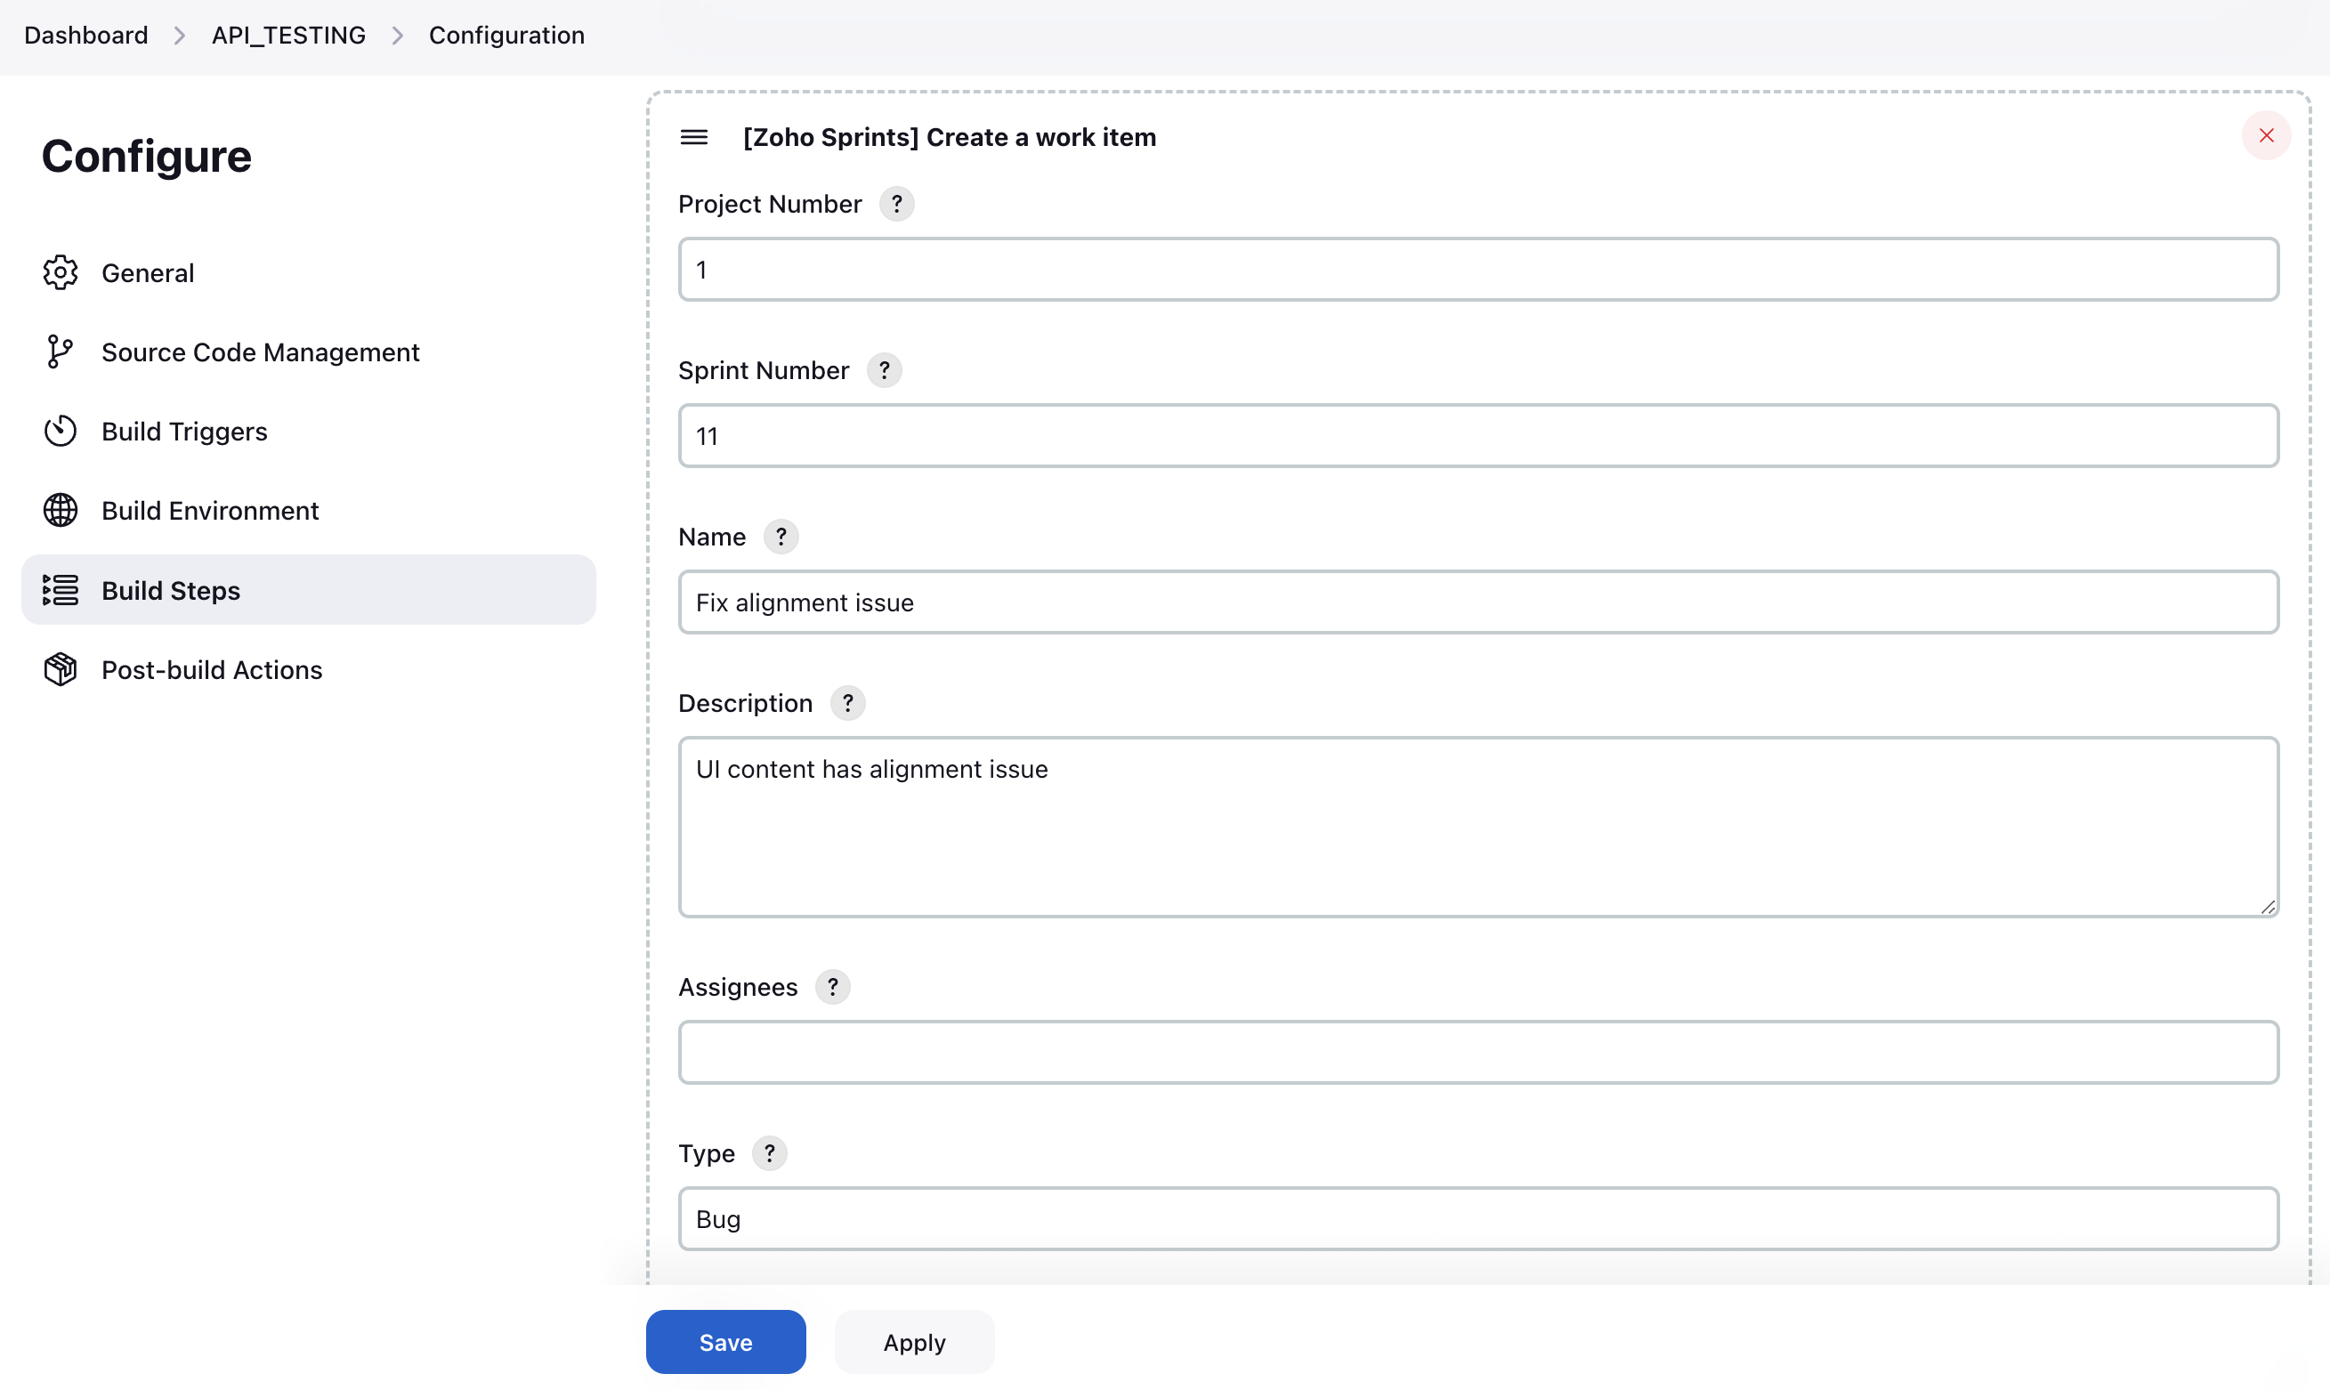This screenshot has width=2330, height=1390.
Task: Click the General gear icon
Action: point(60,272)
